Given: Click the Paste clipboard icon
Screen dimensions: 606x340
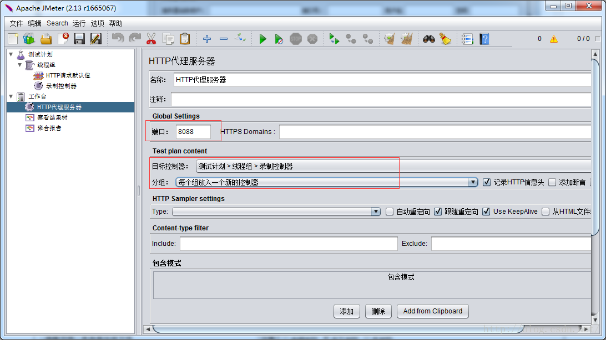Looking at the screenshot, I should pyautogui.click(x=185, y=39).
